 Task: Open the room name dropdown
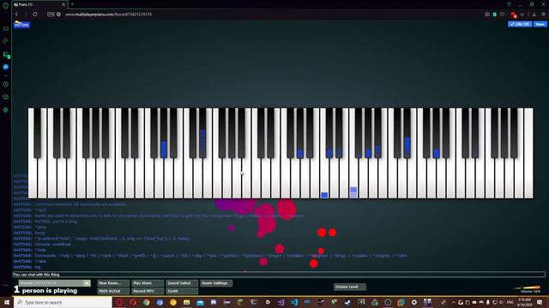pos(55,283)
